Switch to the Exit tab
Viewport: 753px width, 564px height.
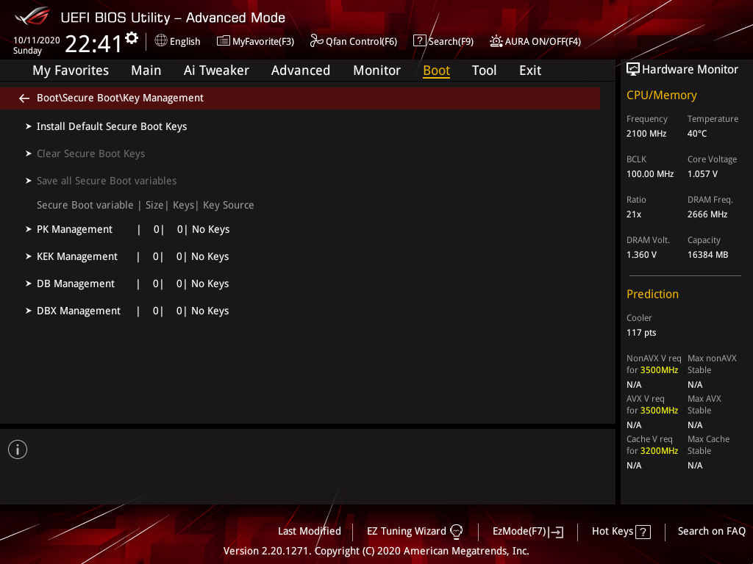pyautogui.click(x=530, y=70)
